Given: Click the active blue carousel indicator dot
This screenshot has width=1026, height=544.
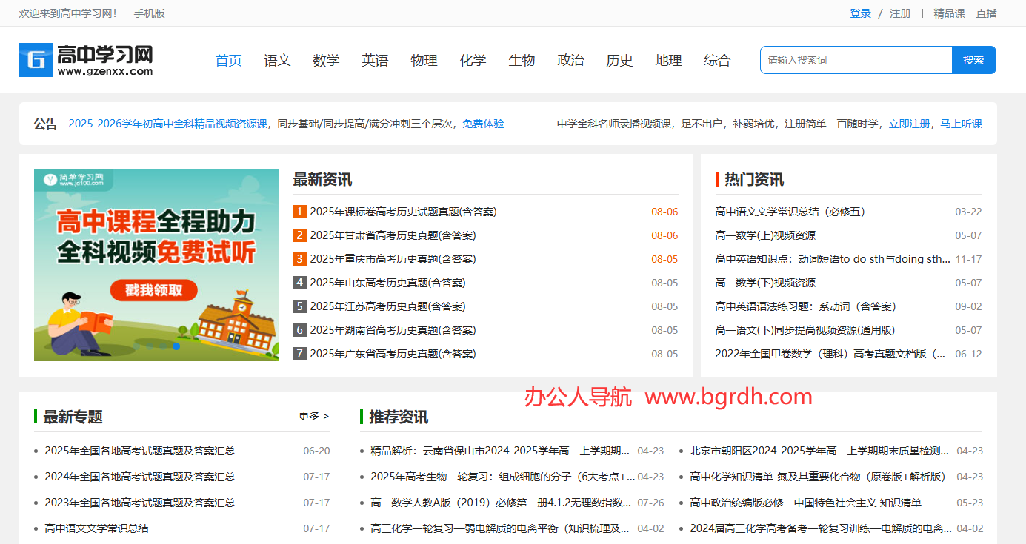Looking at the screenshot, I should 176,346.
